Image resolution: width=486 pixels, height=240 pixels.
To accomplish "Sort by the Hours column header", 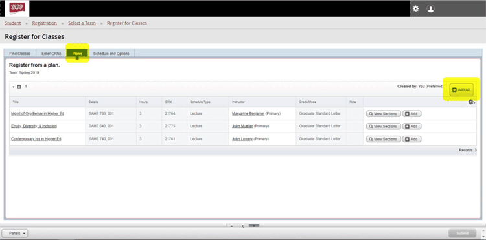I will (149, 102).
